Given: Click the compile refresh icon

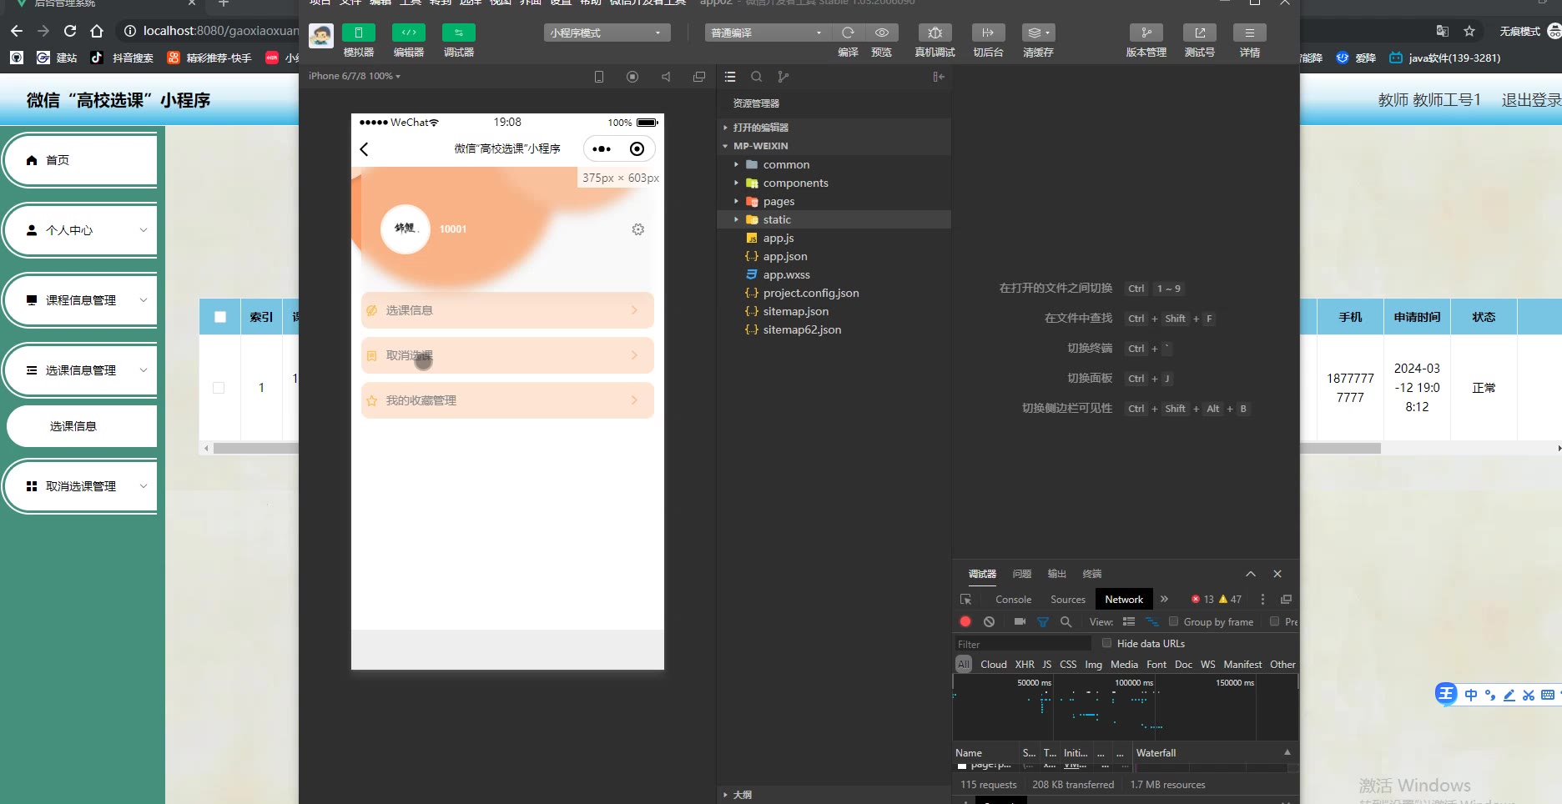Looking at the screenshot, I should coord(848,33).
